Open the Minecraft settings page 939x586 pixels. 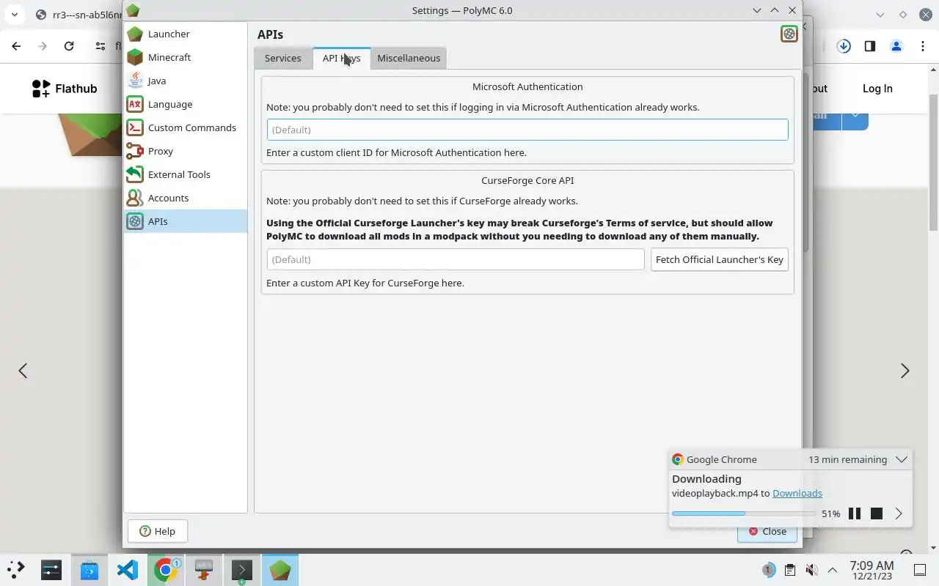point(185,57)
